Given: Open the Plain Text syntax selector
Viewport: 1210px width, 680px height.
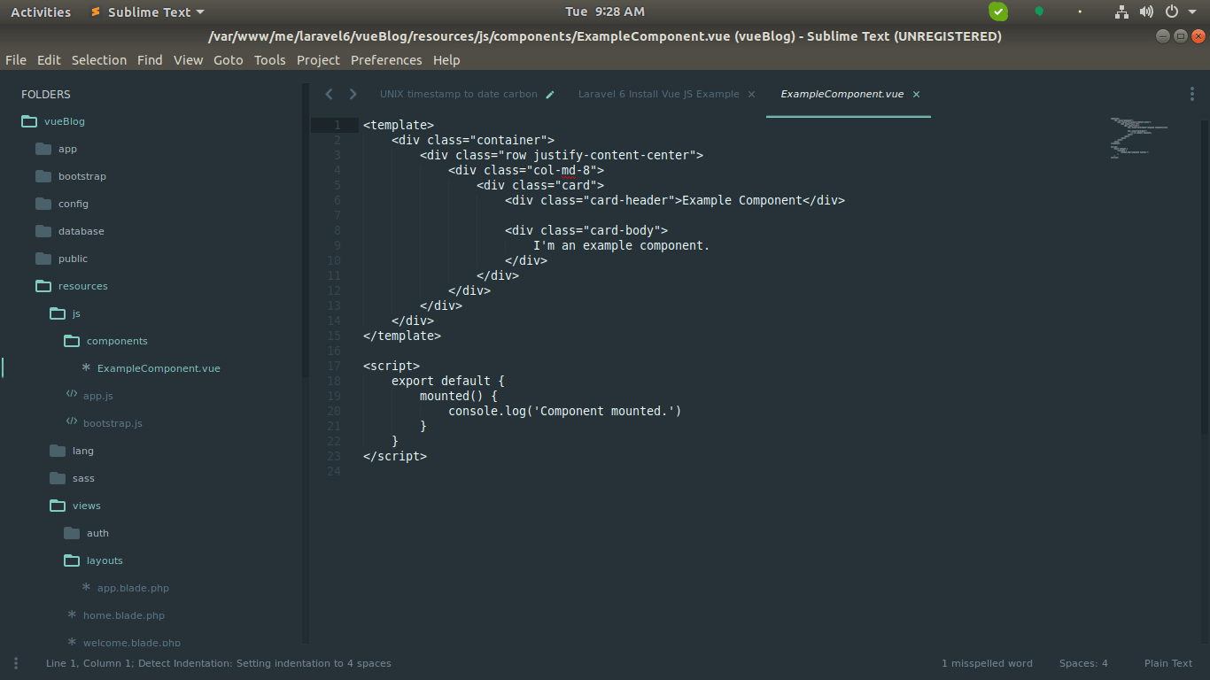Looking at the screenshot, I should click(x=1168, y=663).
